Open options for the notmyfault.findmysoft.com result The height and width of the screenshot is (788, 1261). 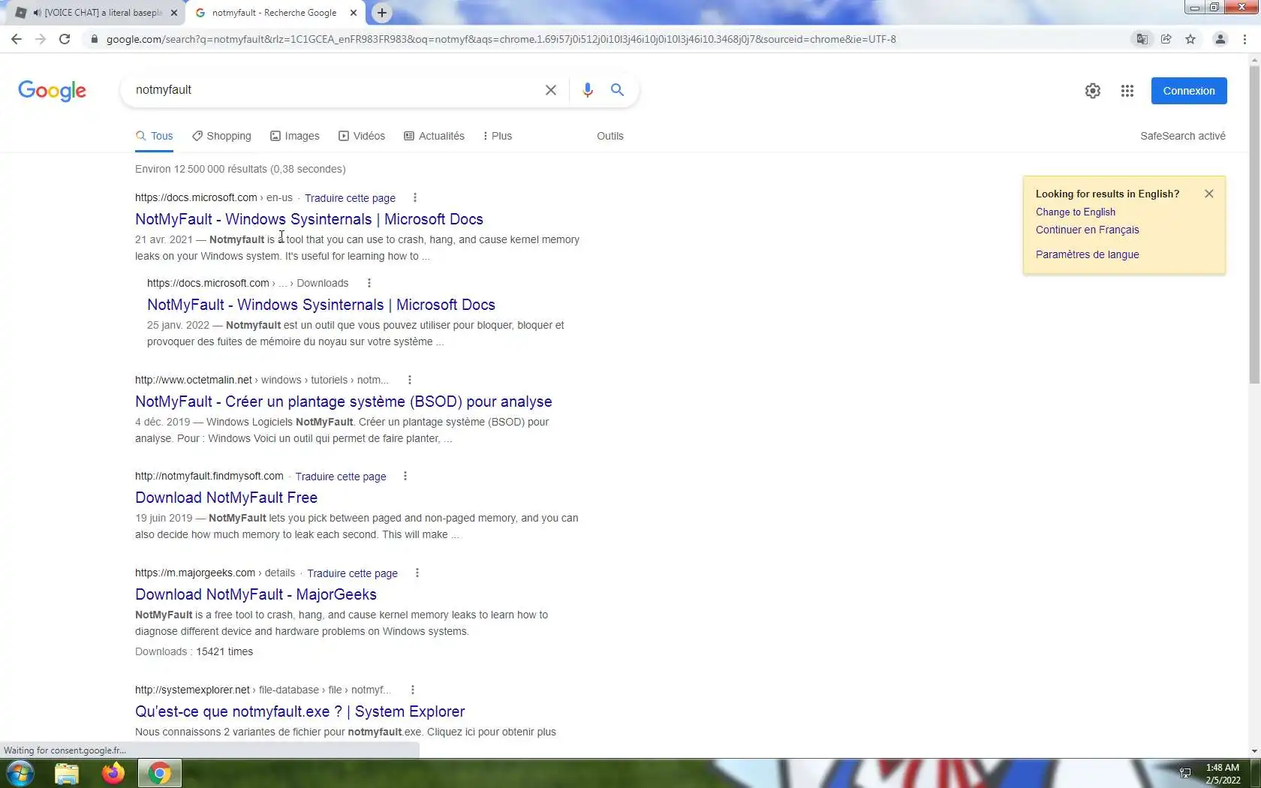[x=405, y=476]
